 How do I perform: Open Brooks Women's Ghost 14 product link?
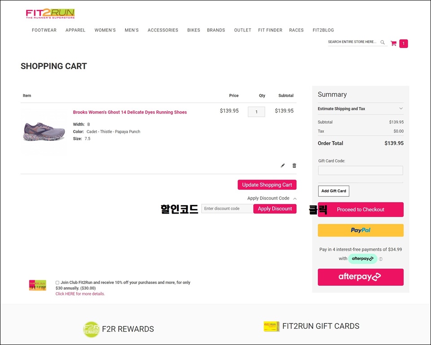pos(130,112)
